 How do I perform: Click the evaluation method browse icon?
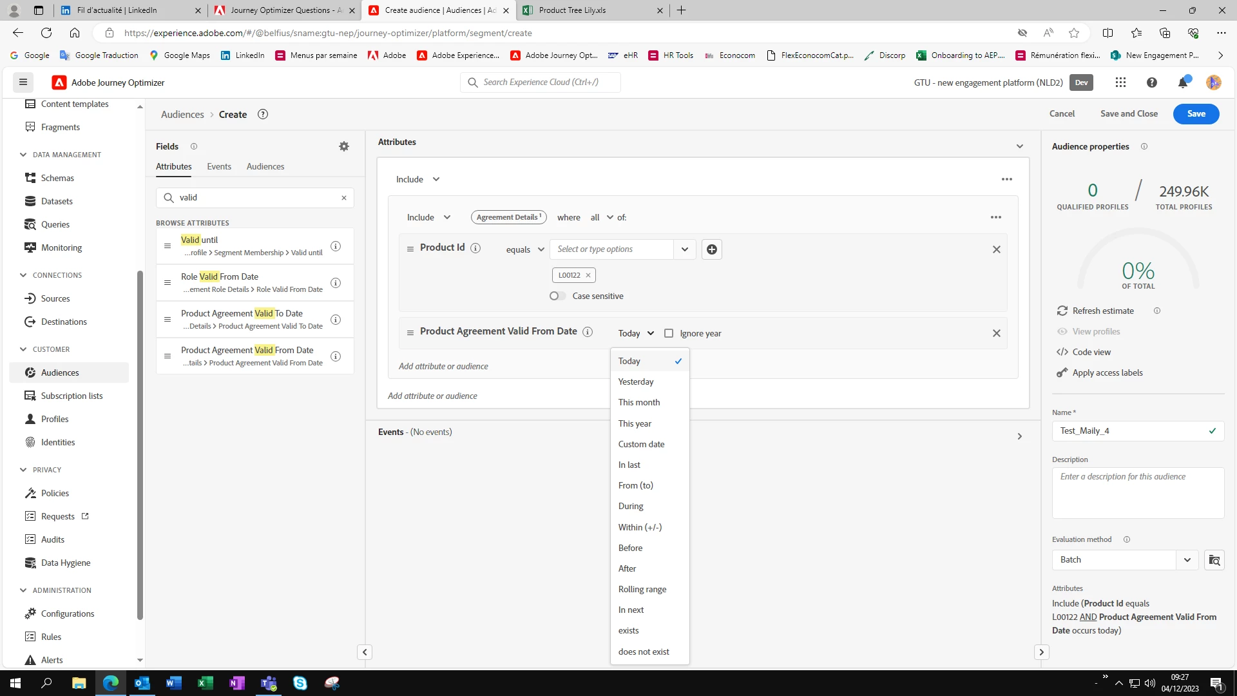point(1214,560)
